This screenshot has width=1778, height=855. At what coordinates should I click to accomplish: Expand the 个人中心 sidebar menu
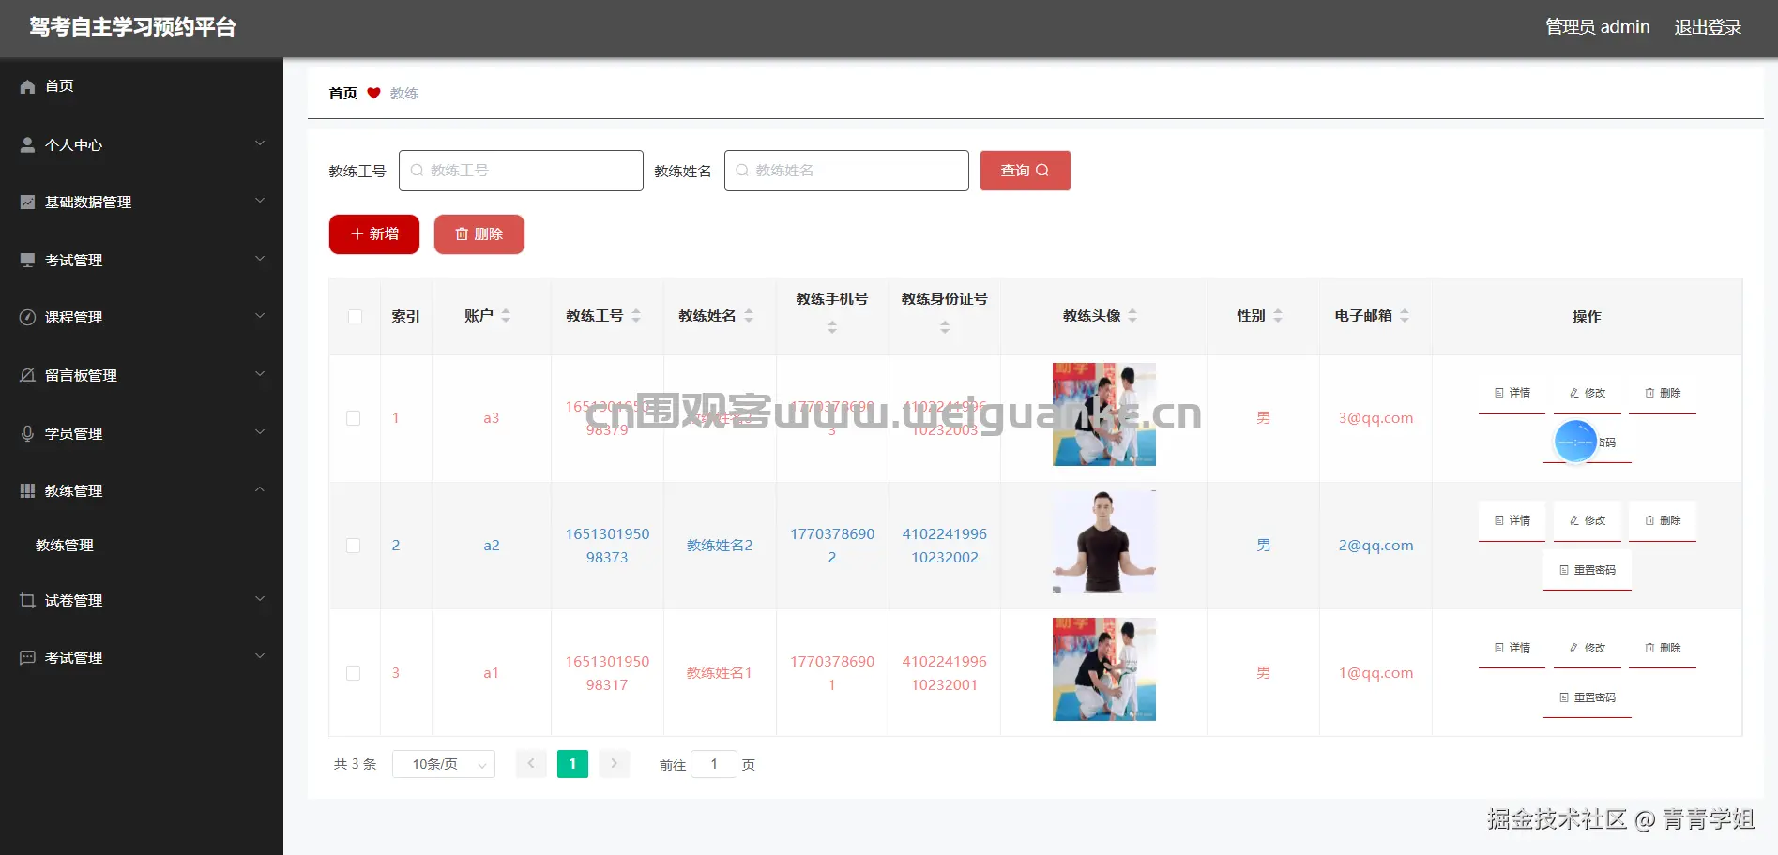tap(260, 143)
